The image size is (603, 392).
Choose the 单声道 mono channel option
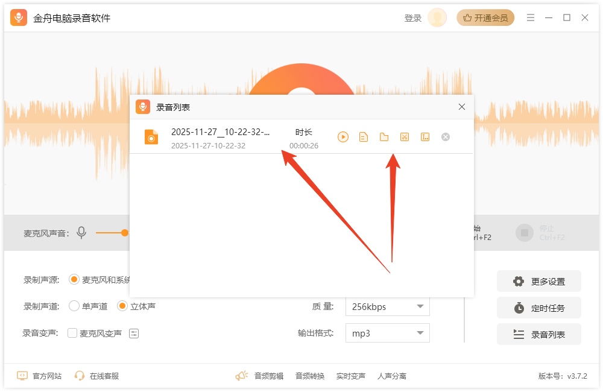[72, 306]
